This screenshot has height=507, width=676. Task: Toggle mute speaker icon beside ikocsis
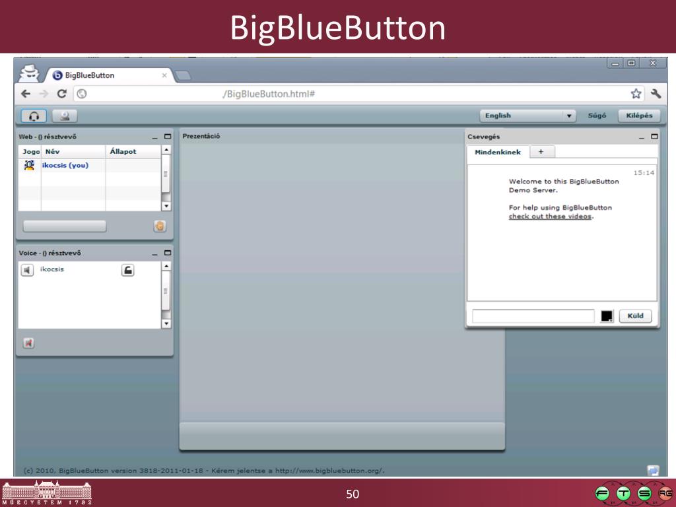pyautogui.click(x=27, y=270)
